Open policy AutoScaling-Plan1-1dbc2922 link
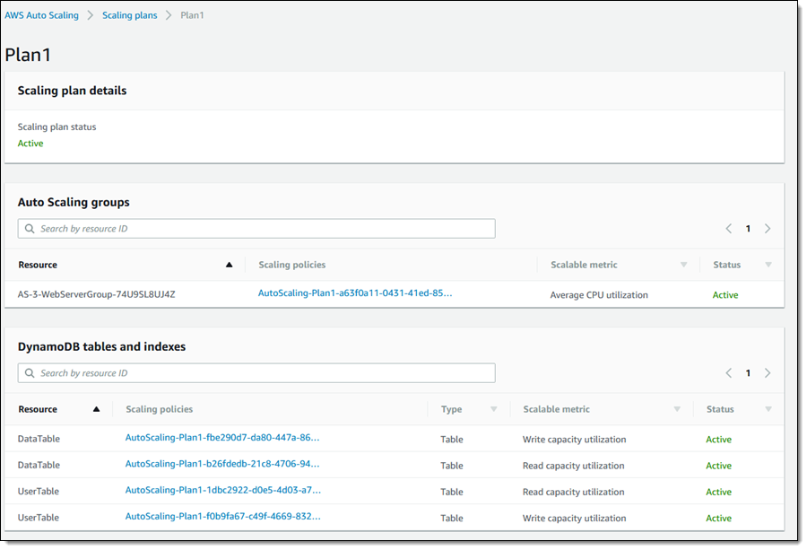This screenshot has height=550, width=807. [x=223, y=490]
